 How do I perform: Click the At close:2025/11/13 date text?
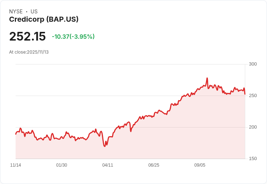(x=29, y=52)
